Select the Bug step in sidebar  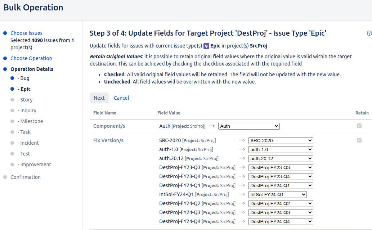[25, 78]
